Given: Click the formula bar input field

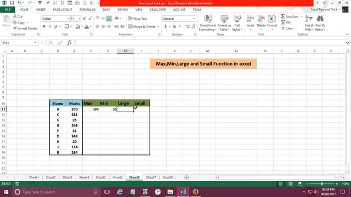Looking at the screenshot, I should 210,43.
